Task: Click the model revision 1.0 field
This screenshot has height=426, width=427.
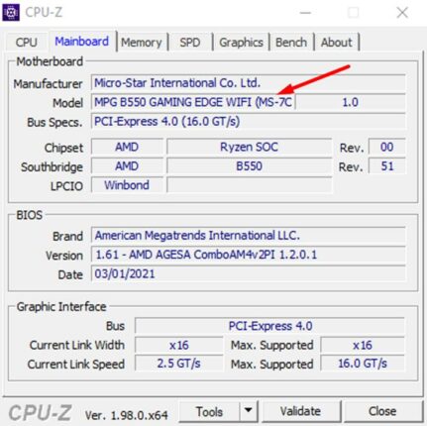Action: pyautogui.click(x=351, y=102)
